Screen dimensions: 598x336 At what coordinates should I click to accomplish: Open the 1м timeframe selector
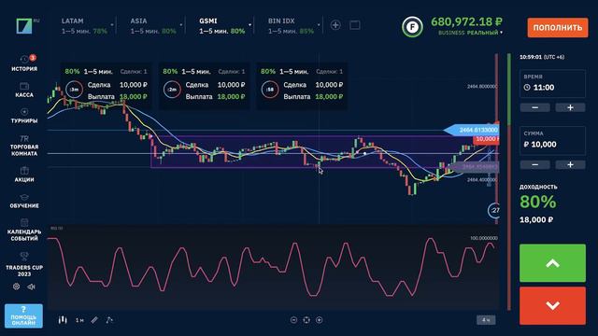click(79, 320)
